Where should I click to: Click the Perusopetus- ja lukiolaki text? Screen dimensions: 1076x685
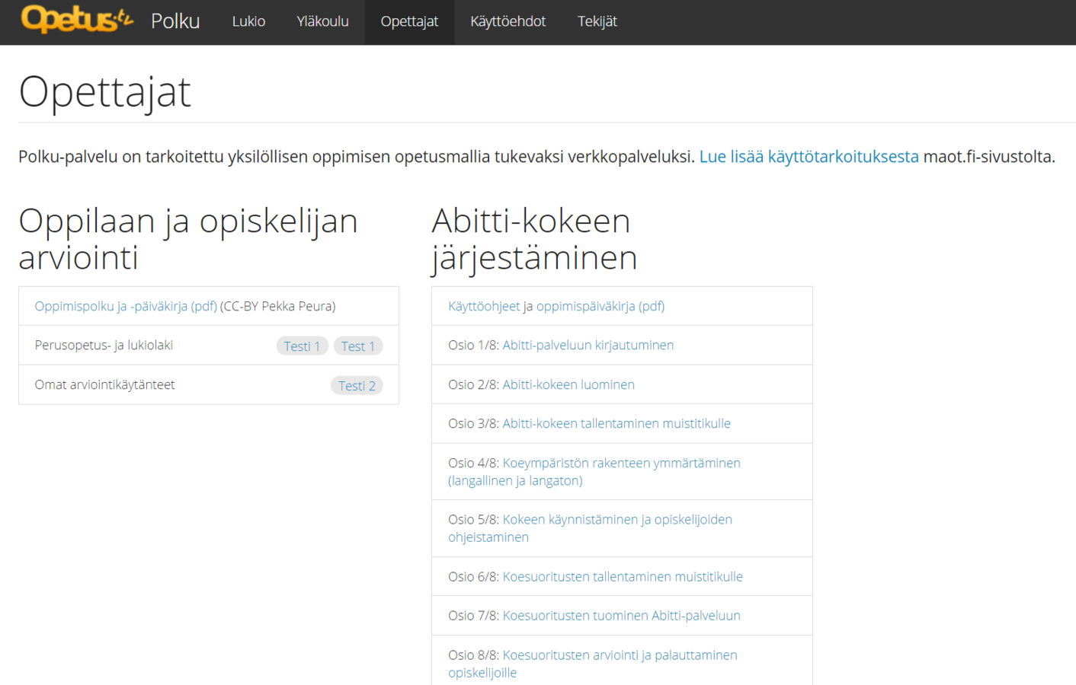[104, 345]
